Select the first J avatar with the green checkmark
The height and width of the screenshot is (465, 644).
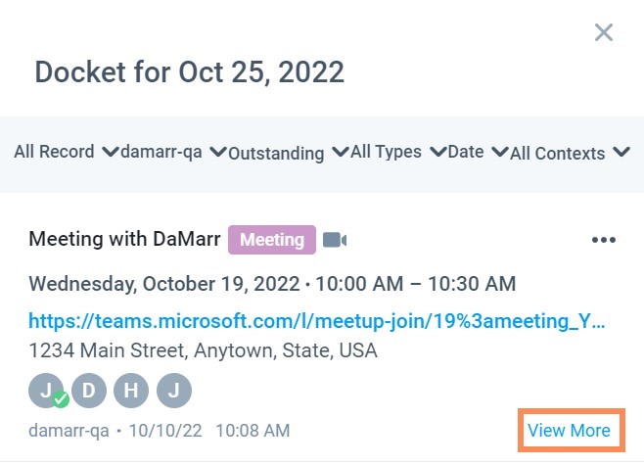46,391
